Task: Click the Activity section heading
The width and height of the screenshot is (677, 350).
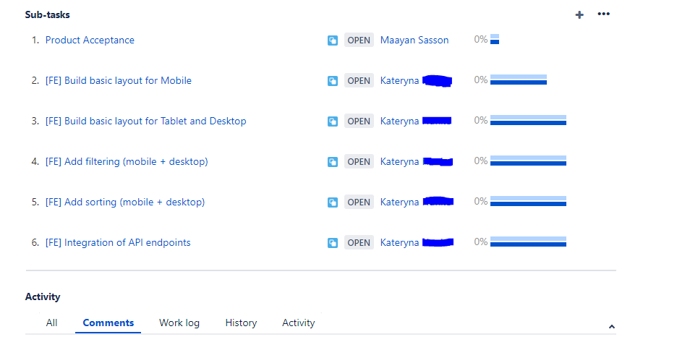Action: click(x=43, y=297)
